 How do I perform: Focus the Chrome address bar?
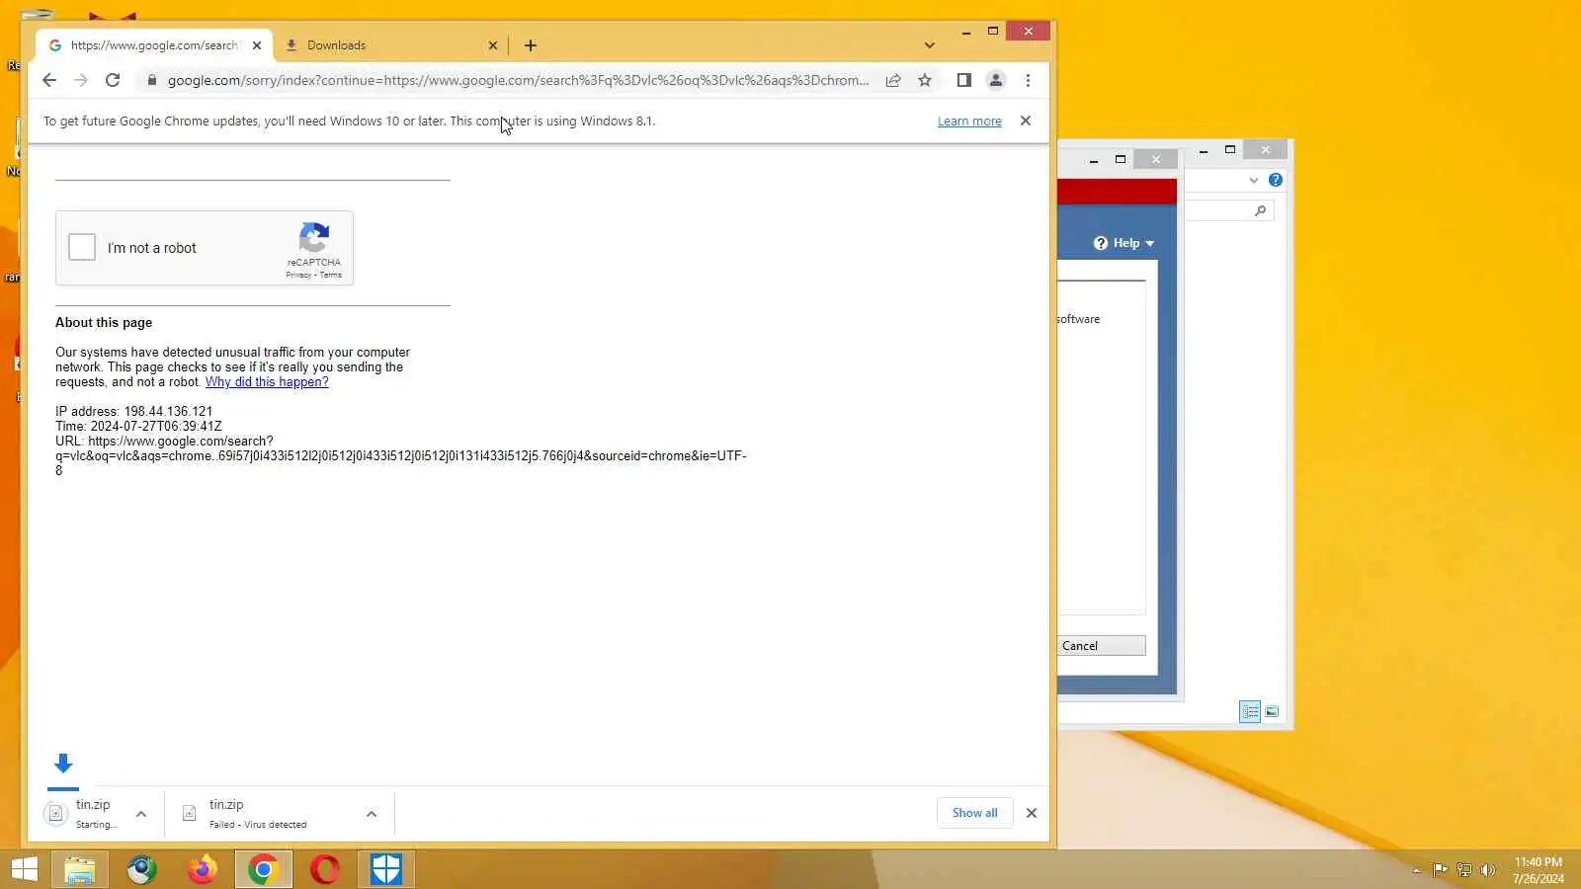tap(518, 80)
